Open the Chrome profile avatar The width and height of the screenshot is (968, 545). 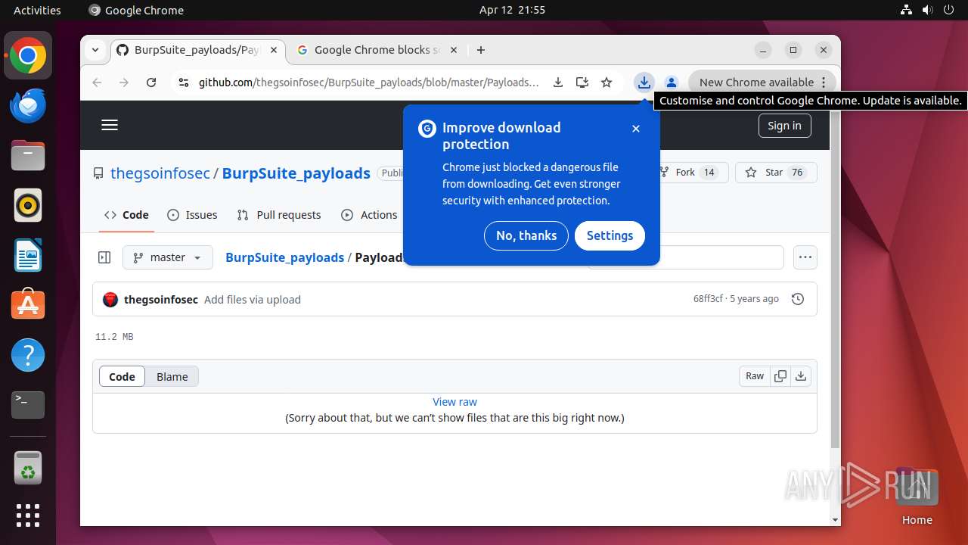(671, 83)
